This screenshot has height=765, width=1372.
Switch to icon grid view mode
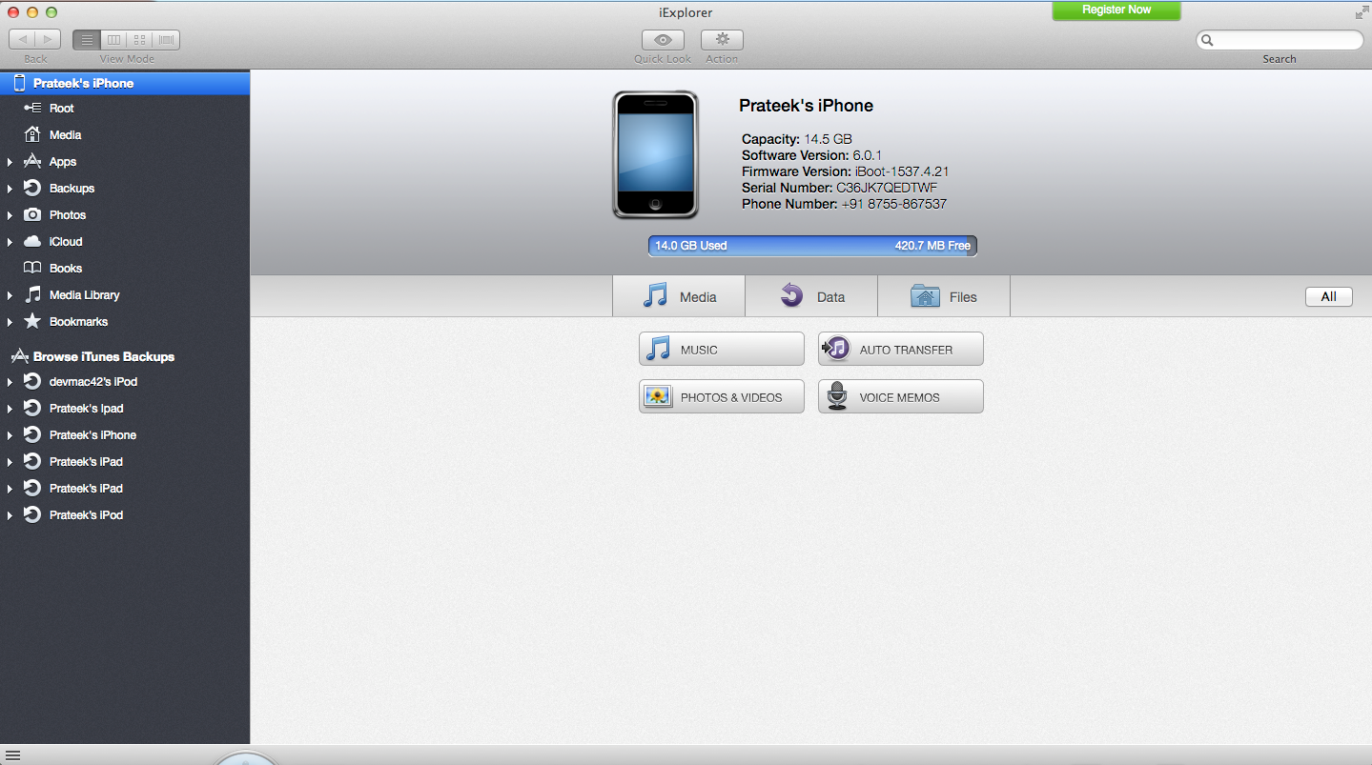140,40
